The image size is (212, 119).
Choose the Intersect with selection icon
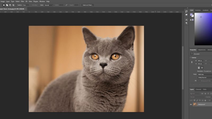coord(14,5)
